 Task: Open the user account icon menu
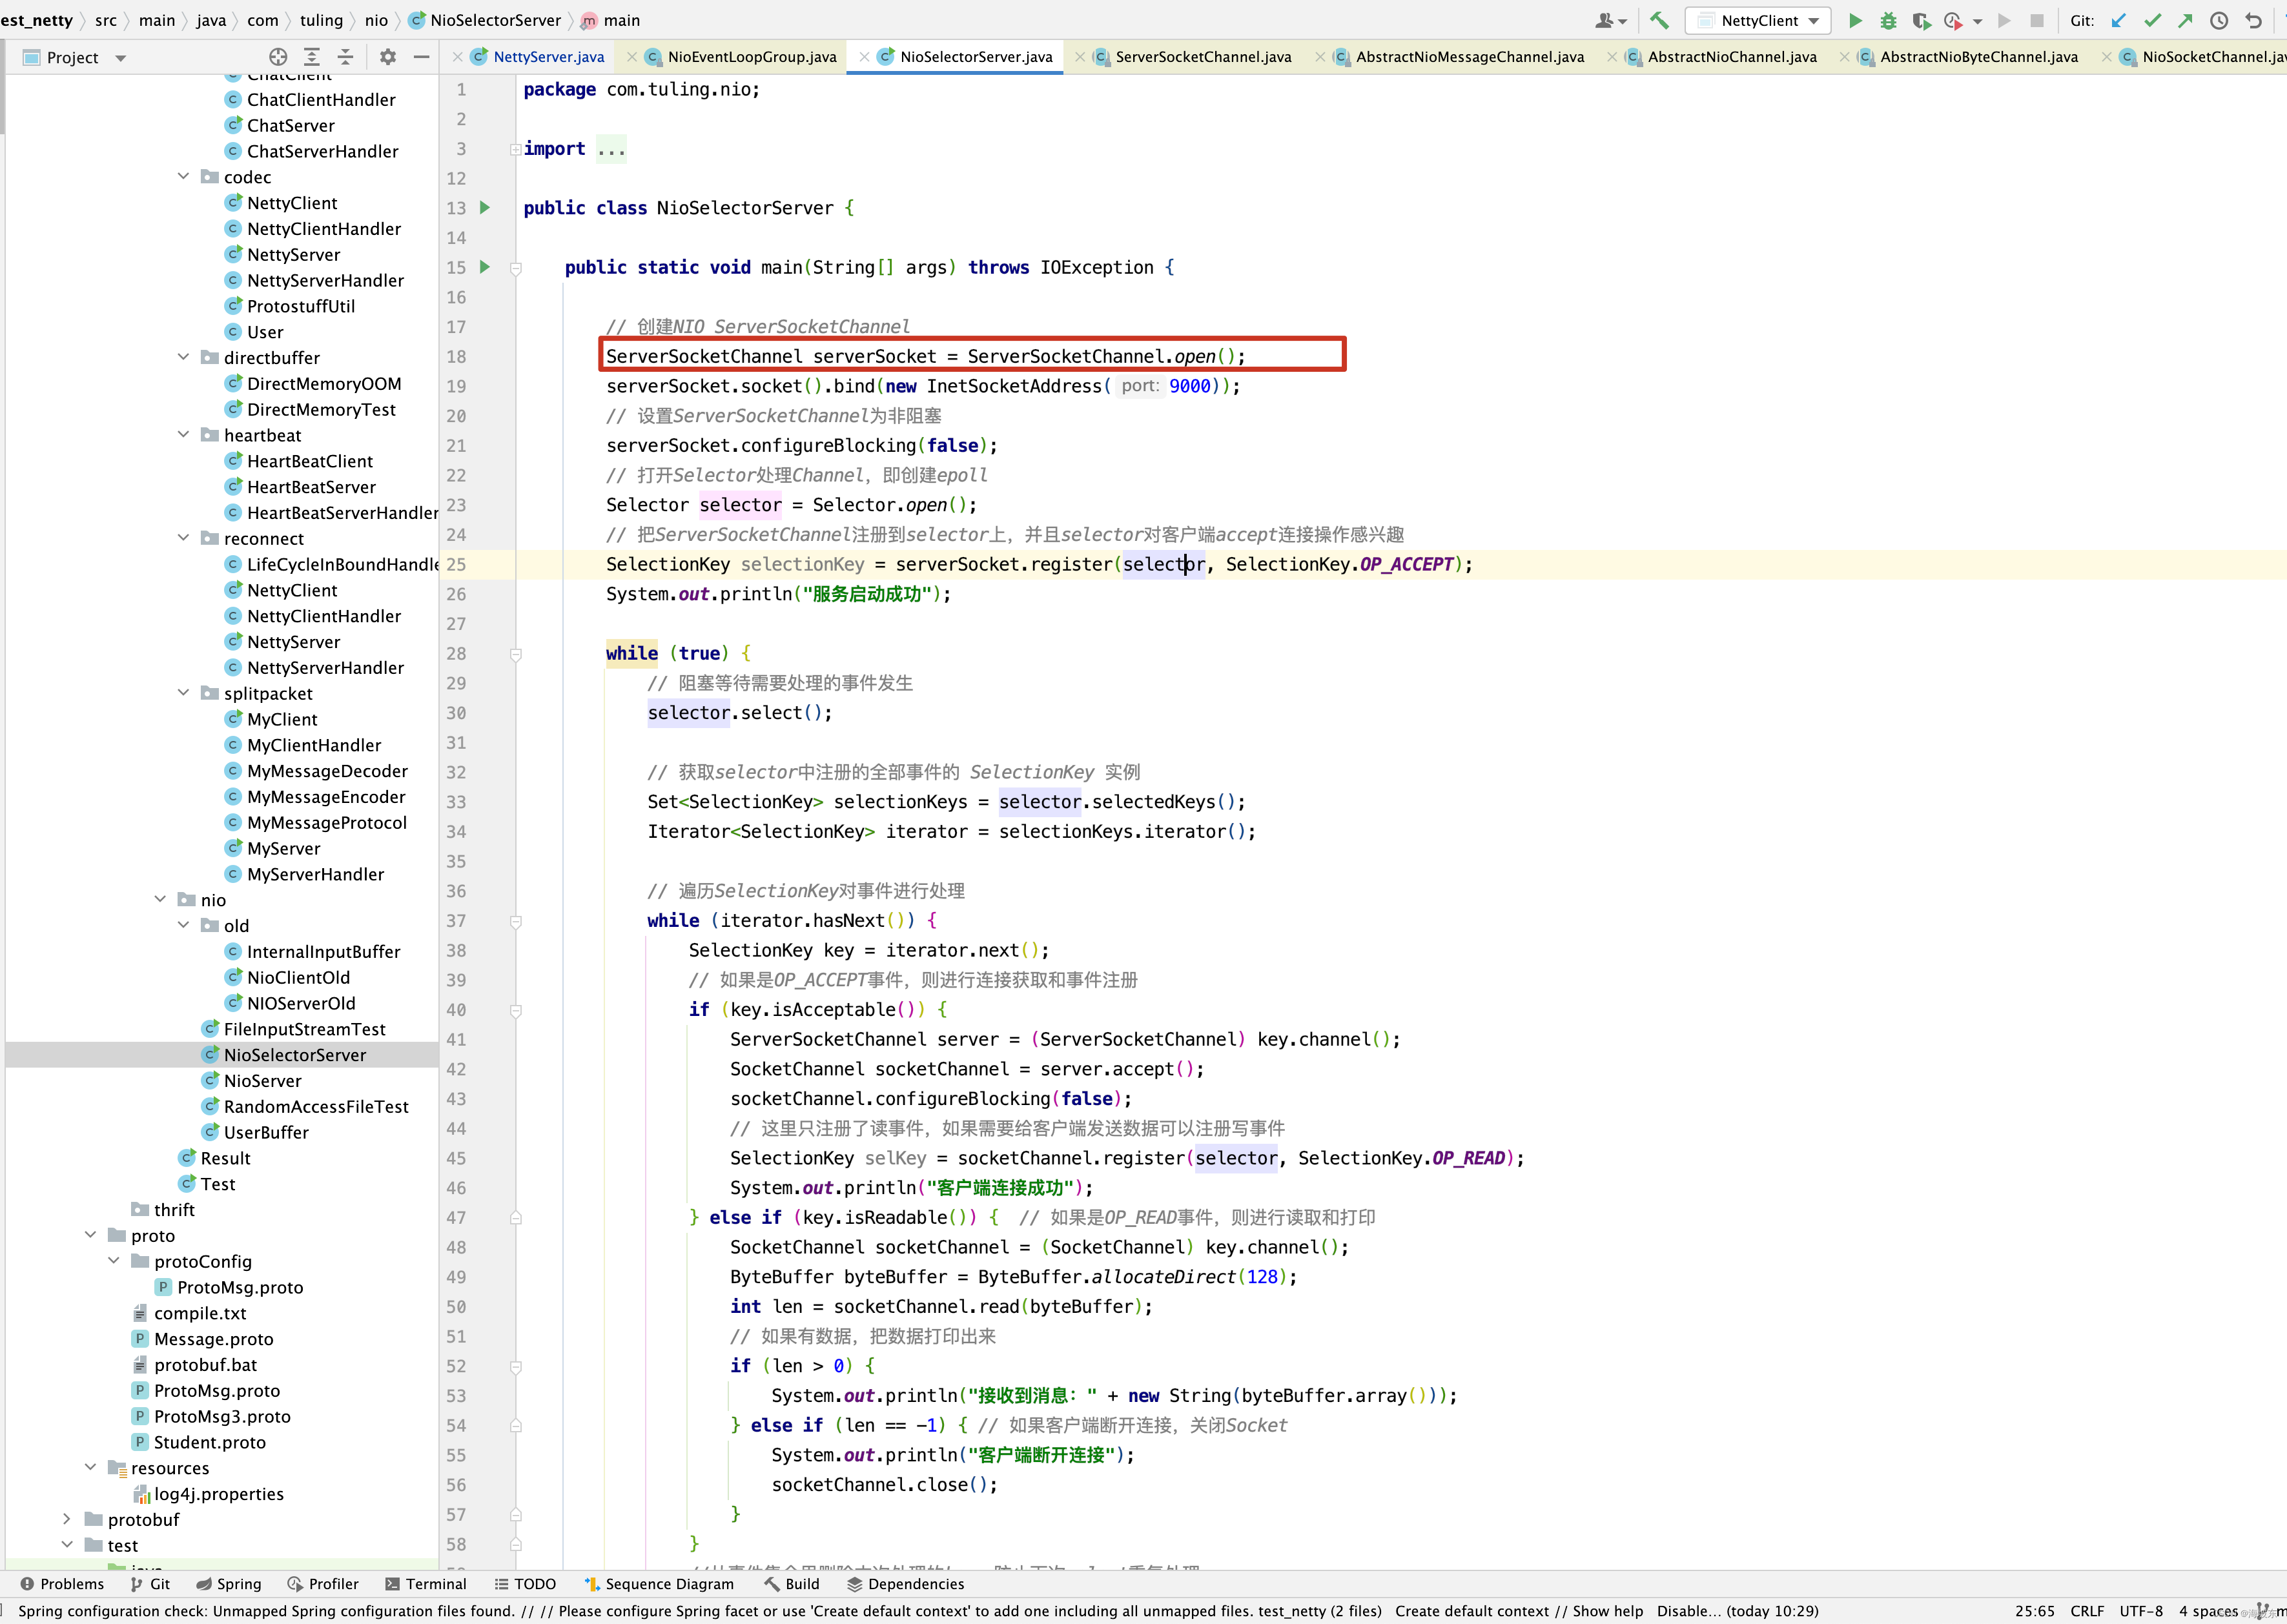(x=1611, y=20)
